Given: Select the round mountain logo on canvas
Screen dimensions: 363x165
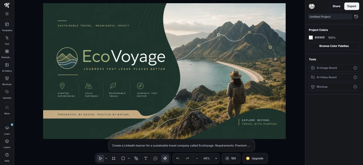Looking at the screenshot, I should pos(67,58).
